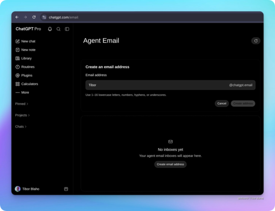The width and height of the screenshot is (275, 211).
Task: Click Your agent email inboxes will appear here
Action: tap(170, 156)
